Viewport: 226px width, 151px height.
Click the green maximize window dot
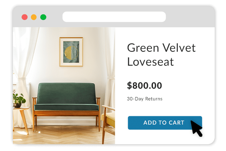click(x=43, y=17)
